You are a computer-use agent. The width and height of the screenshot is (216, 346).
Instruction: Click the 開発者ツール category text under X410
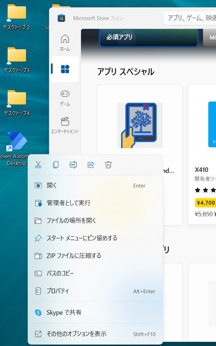pyautogui.click(x=205, y=179)
